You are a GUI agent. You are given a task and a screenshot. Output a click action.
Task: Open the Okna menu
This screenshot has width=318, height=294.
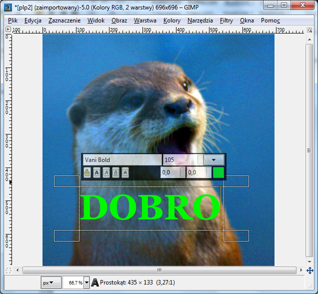pyautogui.click(x=247, y=20)
